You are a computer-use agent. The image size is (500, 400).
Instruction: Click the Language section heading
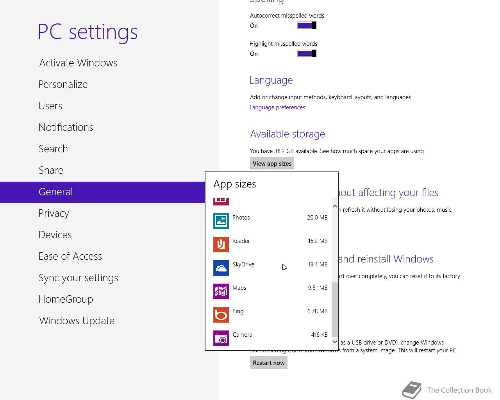271,80
